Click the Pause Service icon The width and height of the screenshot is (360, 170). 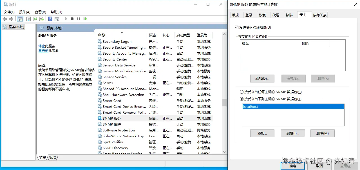pyautogui.click(x=79, y=19)
